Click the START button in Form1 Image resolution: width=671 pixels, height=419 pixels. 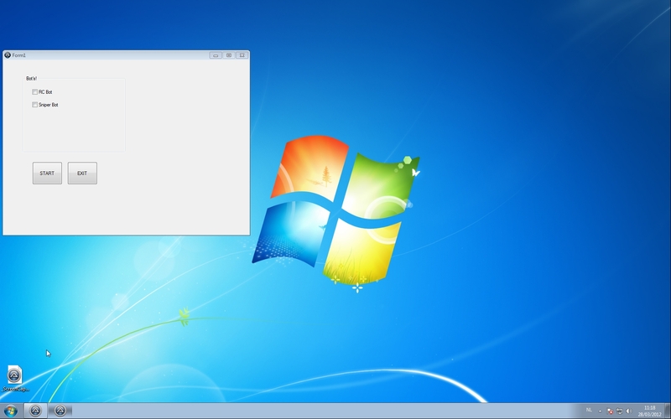47,173
